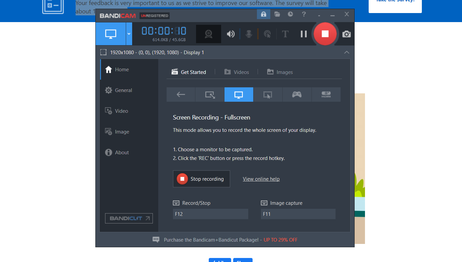Click the keyboard icon next to Record/Stop
The image size is (462, 262).
point(176,203)
